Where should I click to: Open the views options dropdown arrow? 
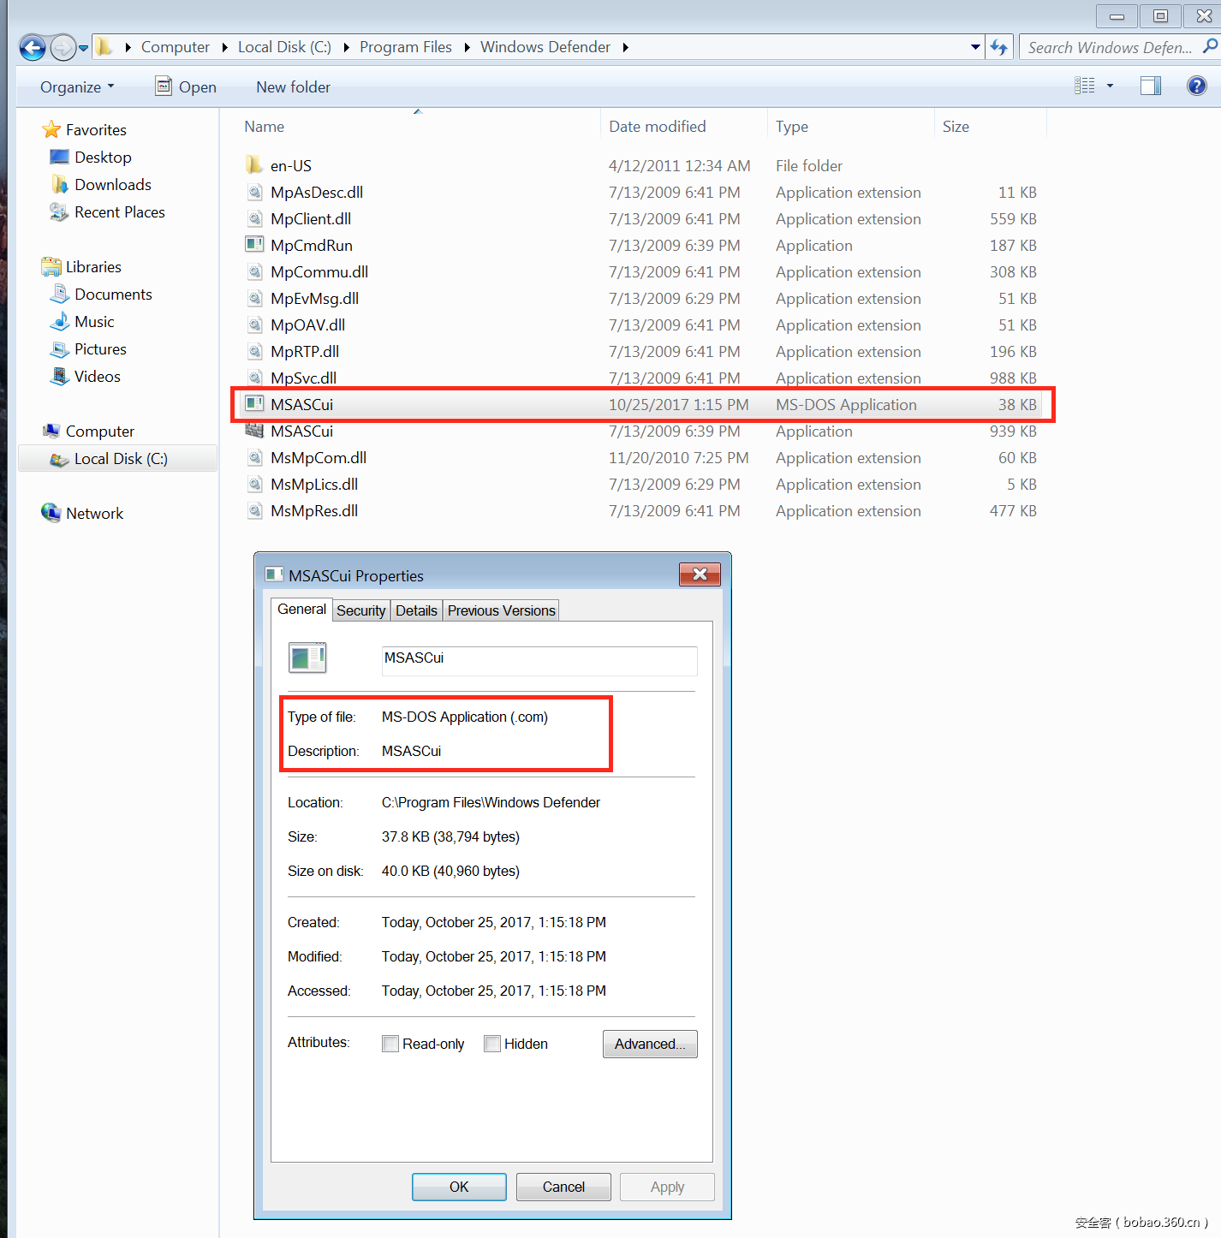pos(1111,86)
